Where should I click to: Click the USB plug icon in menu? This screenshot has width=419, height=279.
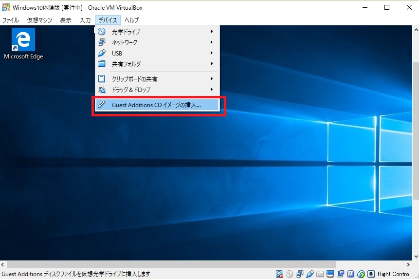102,53
